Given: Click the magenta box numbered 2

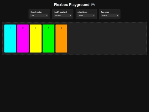Looking at the screenshot, I should pyautogui.click(x=23, y=38).
